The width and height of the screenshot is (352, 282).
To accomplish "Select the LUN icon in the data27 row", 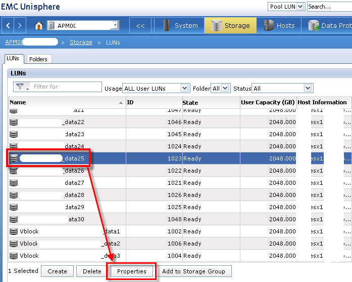I will (14, 183).
